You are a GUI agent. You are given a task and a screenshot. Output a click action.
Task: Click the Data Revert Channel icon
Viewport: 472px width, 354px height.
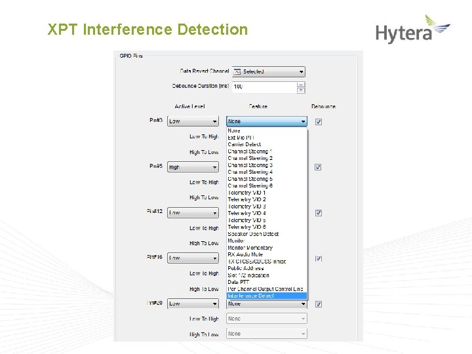pos(237,71)
